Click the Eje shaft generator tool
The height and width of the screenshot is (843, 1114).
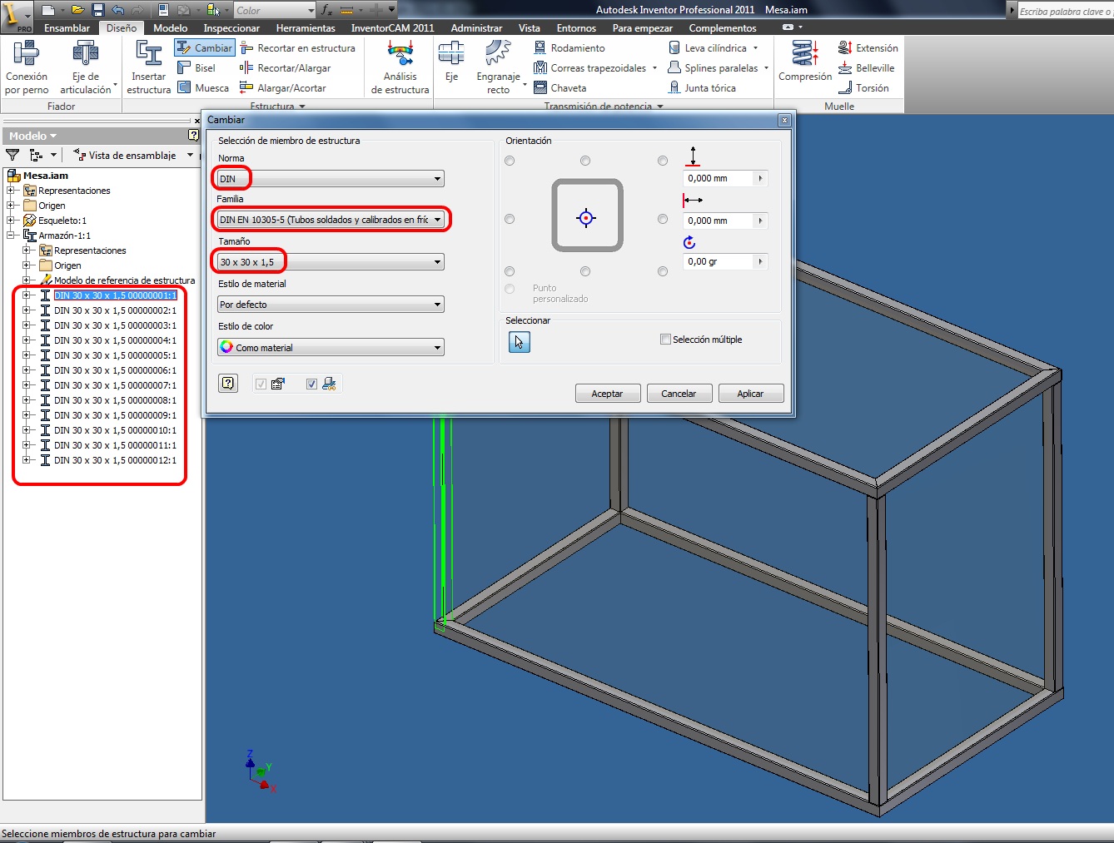point(451,62)
